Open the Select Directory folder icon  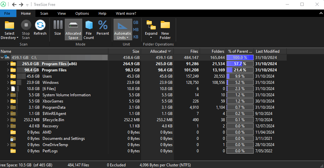[x=9, y=26]
